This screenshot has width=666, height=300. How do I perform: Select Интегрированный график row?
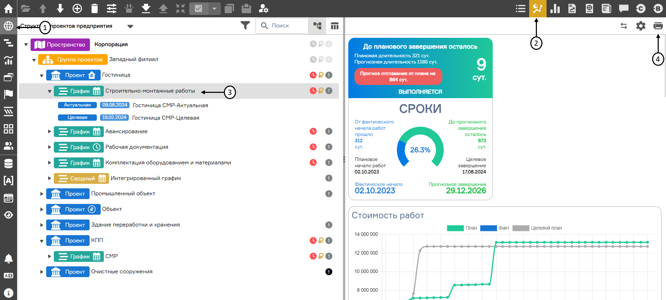click(x=179, y=178)
